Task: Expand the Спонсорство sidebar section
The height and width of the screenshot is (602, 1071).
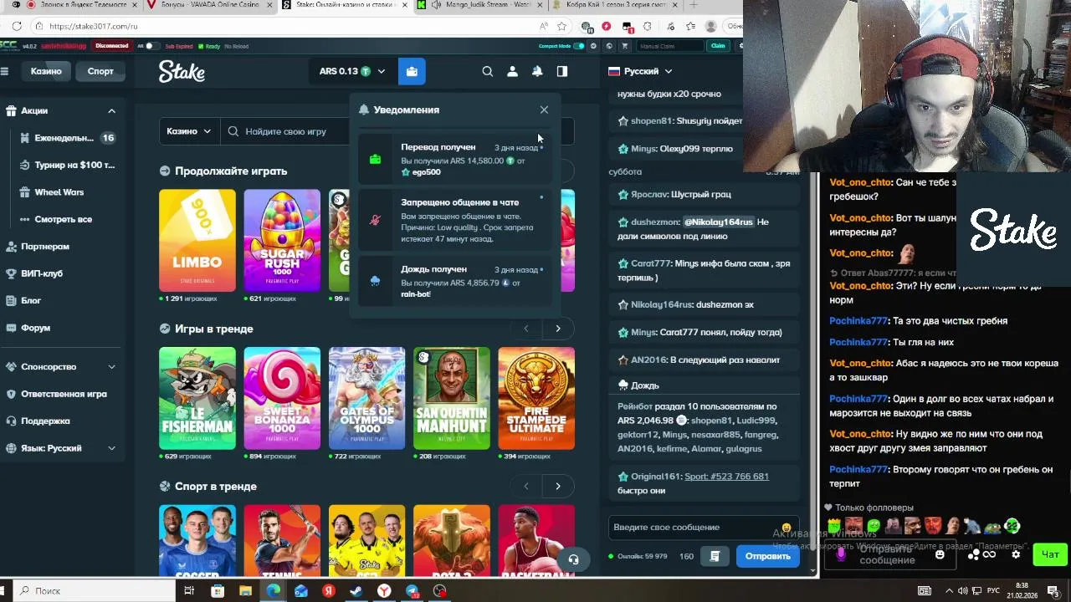Action: click(111, 366)
